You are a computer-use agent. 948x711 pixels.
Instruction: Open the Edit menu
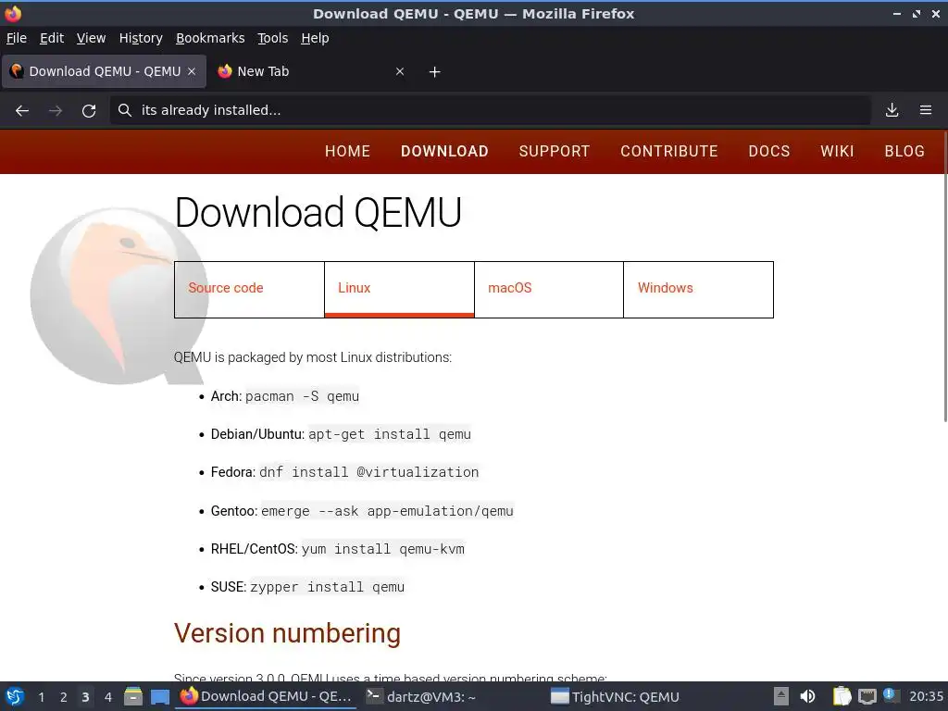[x=52, y=38]
